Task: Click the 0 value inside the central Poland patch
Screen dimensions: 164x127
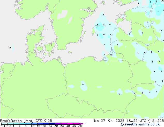Action: coord(83,84)
